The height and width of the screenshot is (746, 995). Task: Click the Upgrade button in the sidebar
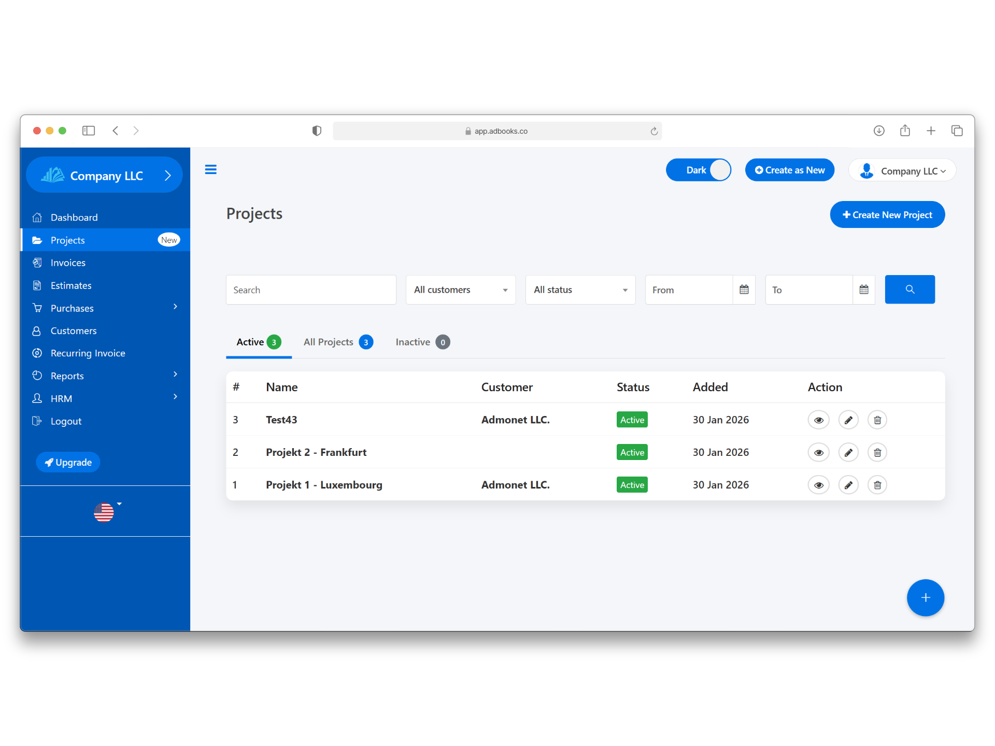[68, 462]
